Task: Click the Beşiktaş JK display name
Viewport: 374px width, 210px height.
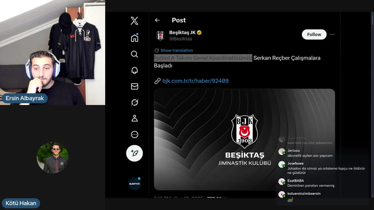Action: (182, 33)
